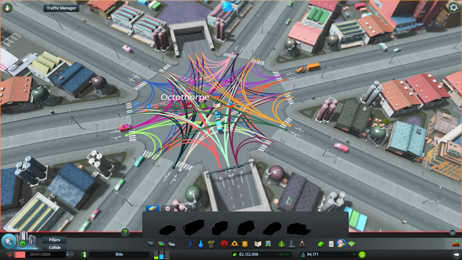Click the 94,171 population display
This screenshot has width=462, height=260.
click(x=313, y=255)
